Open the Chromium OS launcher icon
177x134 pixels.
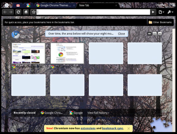click(x=6, y=5)
